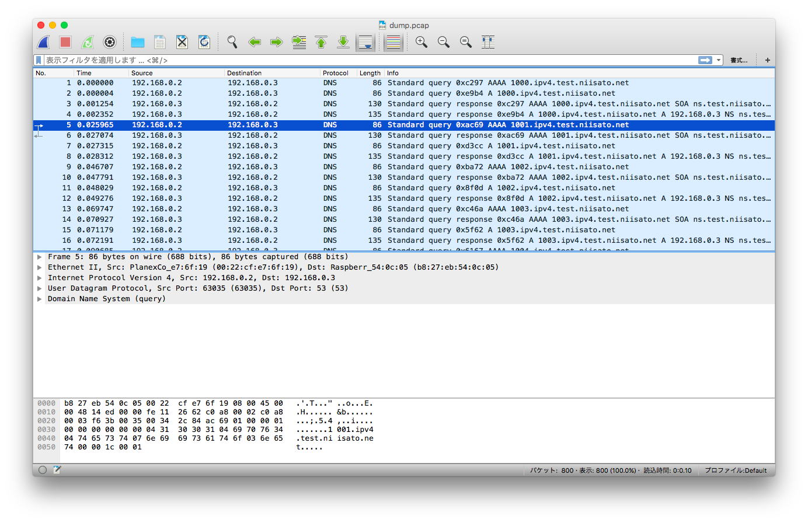Click the dump.pcap window title
The width and height of the screenshot is (808, 523).
(x=409, y=25)
